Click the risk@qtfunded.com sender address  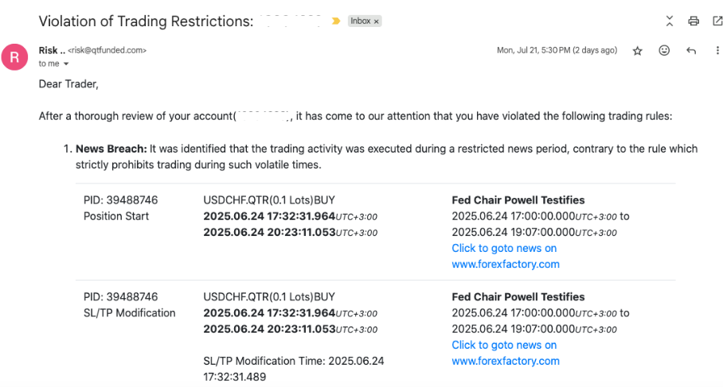click(107, 50)
